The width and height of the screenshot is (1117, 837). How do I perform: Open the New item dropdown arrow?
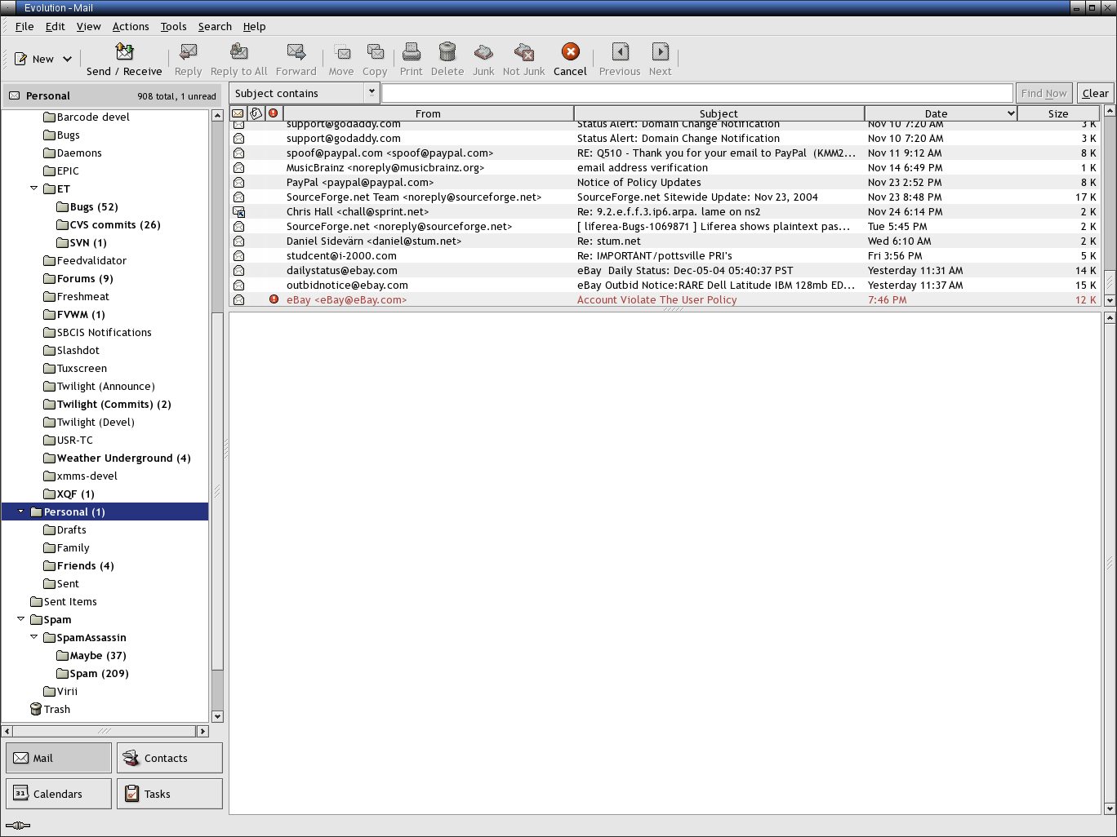click(67, 59)
